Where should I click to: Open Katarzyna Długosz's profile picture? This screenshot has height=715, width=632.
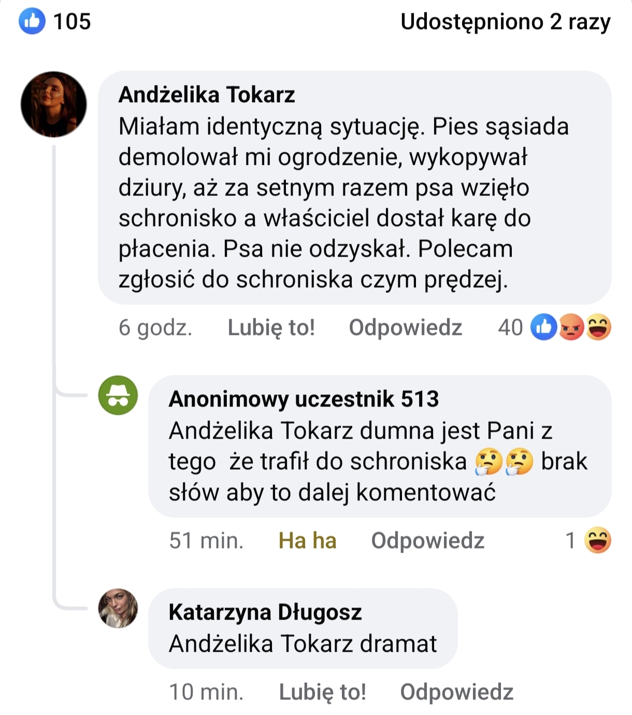[x=118, y=608]
